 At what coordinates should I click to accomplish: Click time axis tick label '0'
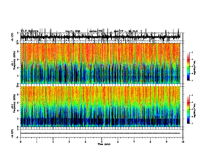(x=21, y=142)
